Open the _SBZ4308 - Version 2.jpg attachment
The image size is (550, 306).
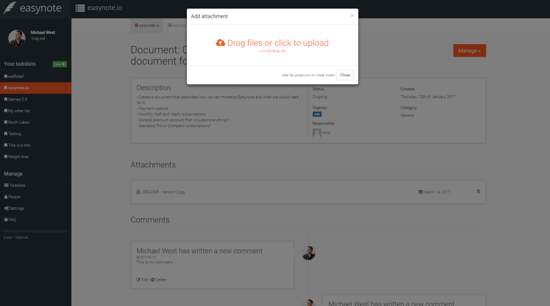pyautogui.click(x=163, y=192)
